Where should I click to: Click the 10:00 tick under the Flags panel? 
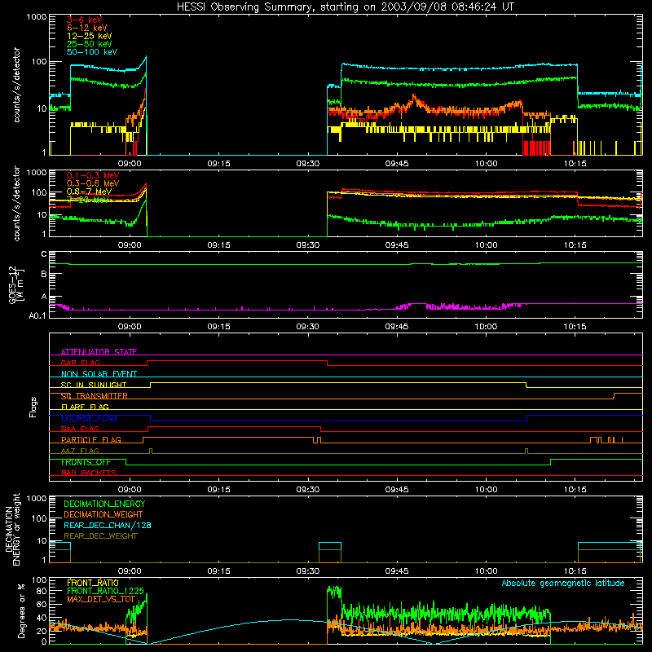click(486, 490)
